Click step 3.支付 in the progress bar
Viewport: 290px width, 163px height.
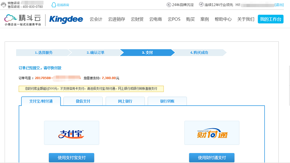point(147,53)
